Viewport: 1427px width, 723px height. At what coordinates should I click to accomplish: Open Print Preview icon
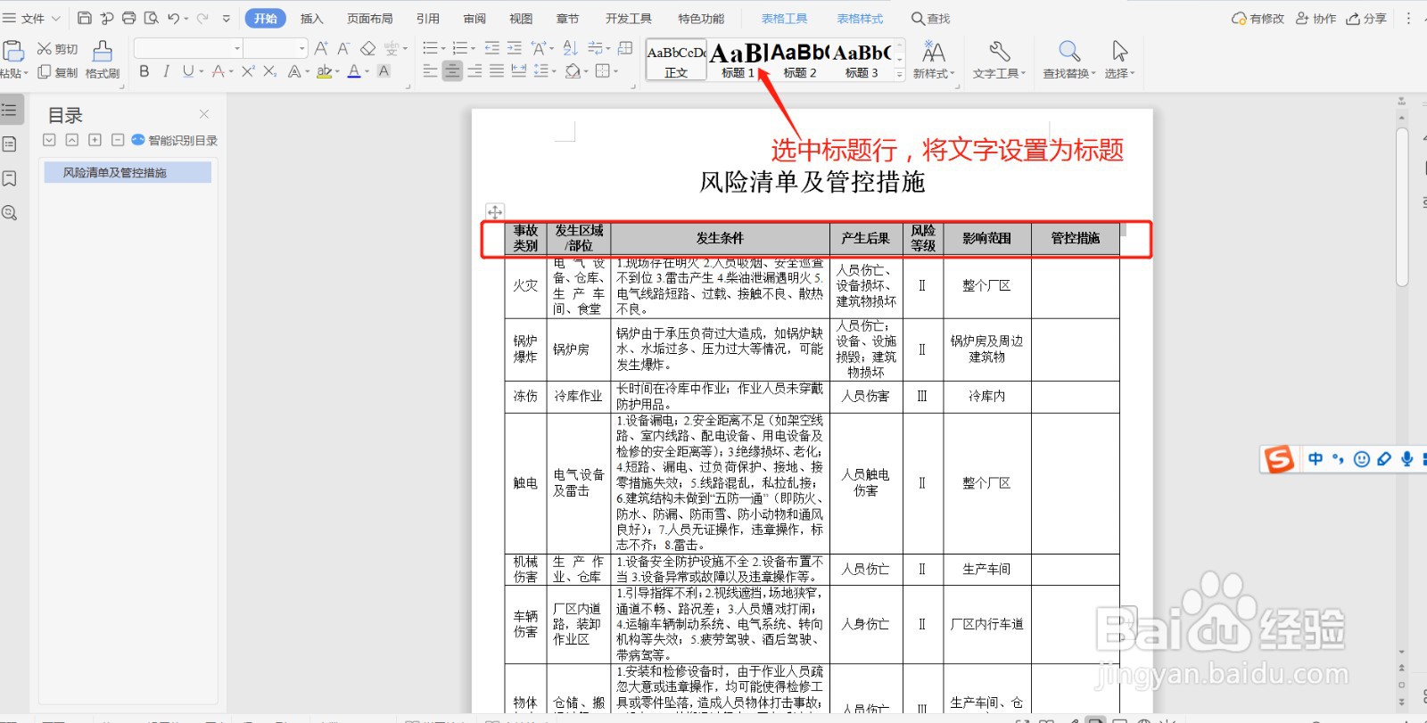click(x=151, y=18)
